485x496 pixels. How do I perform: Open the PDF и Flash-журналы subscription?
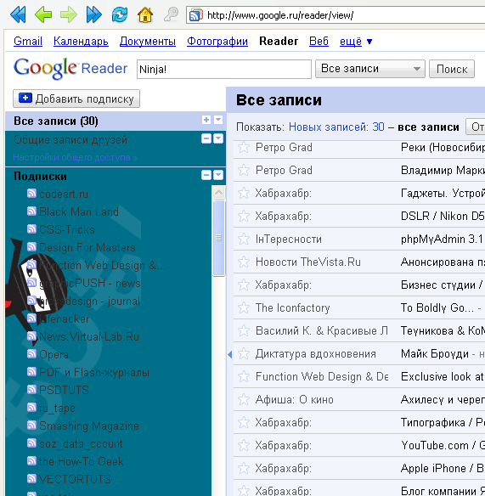[x=94, y=372]
